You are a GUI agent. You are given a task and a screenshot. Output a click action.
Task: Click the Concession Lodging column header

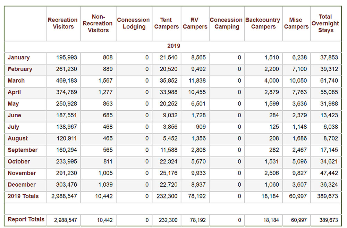tap(134, 24)
